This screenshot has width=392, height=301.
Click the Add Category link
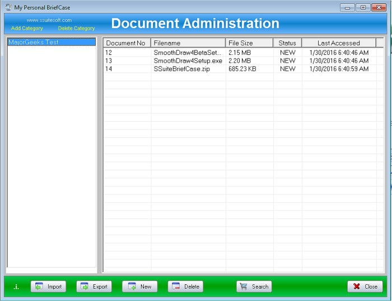tap(27, 28)
